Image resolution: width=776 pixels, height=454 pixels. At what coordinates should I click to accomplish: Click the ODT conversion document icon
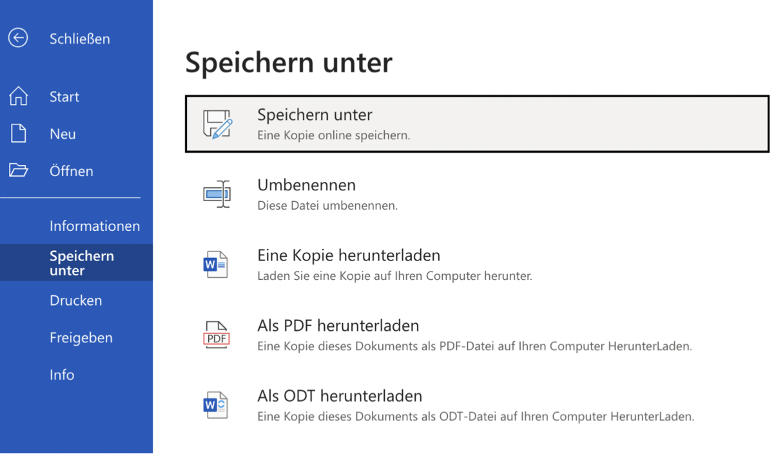216,404
